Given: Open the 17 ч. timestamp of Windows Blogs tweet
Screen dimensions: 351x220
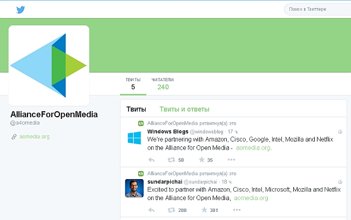Looking at the screenshot, I should point(233,132).
